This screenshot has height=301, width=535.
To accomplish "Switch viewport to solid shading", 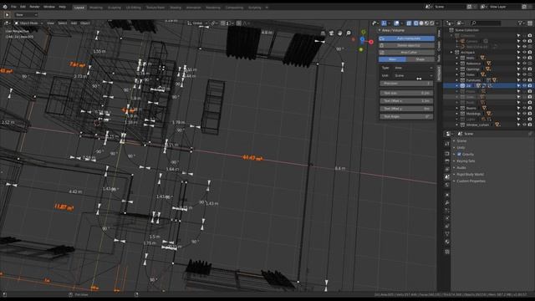I will coord(421,23).
